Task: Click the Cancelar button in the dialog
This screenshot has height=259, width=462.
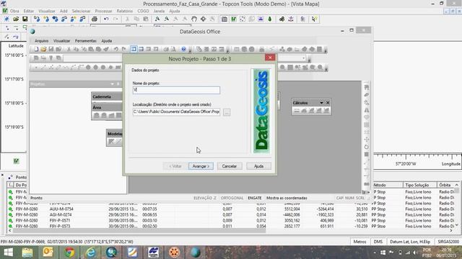Action: (230, 166)
